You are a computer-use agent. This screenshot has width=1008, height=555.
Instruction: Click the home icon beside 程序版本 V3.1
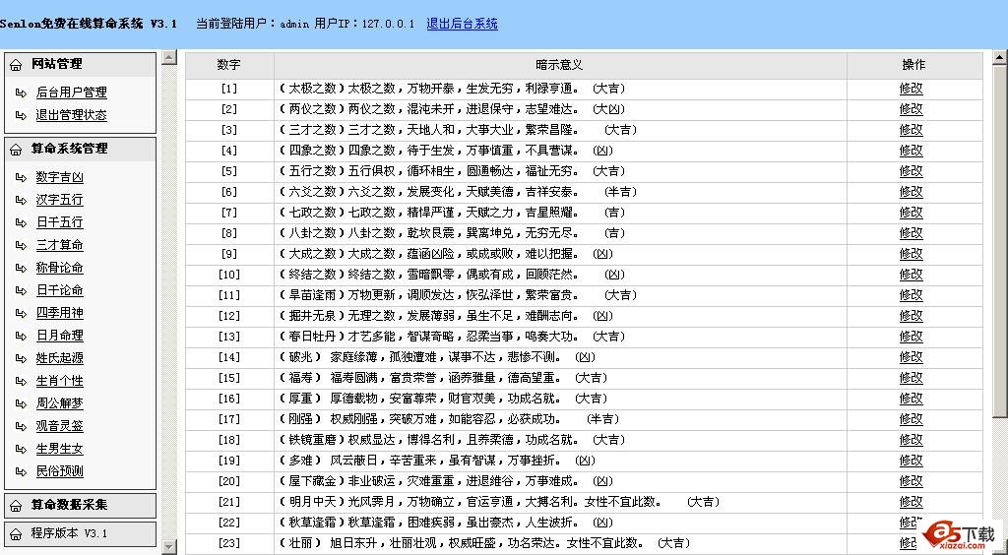tap(17, 534)
